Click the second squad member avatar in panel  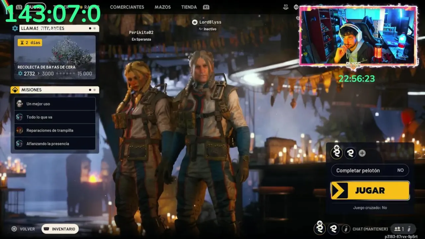click(x=350, y=153)
